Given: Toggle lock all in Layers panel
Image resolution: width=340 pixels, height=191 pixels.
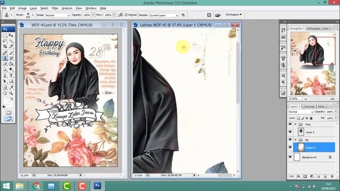Looking at the screenshot, I should [x=311, y=118].
